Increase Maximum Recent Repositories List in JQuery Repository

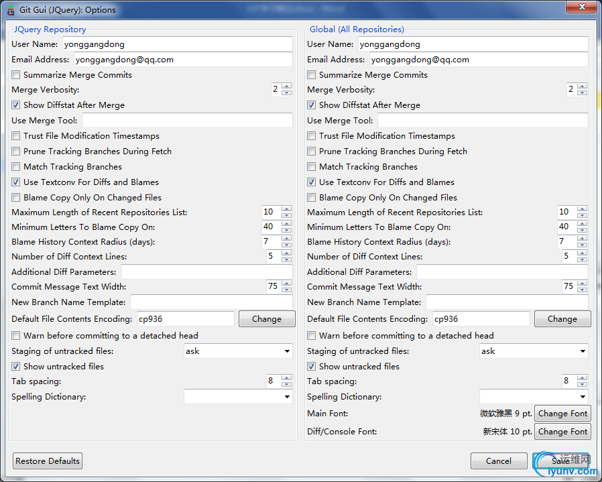click(286, 209)
